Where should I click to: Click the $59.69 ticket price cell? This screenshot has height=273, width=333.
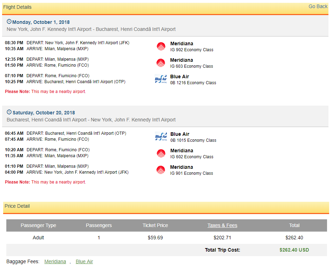pos(155,238)
